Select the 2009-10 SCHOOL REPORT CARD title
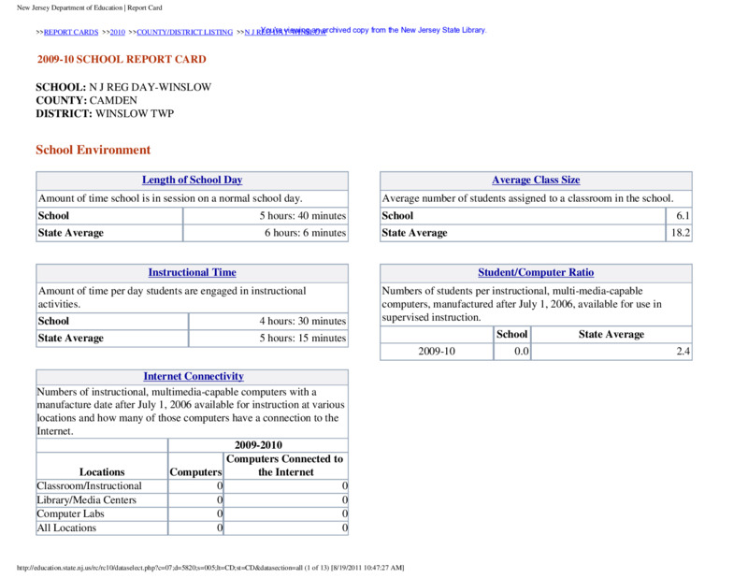 pos(122,59)
